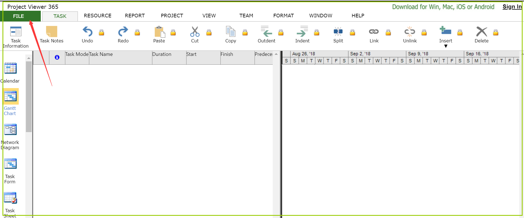Click the Copy pages icon
This screenshot has width=524, height=218.
click(x=231, y=31)
